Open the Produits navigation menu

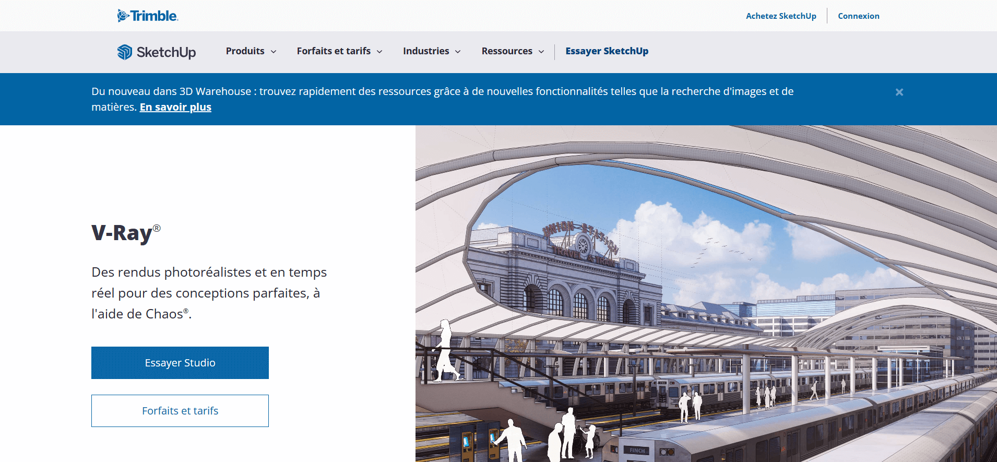coord(245,51)
